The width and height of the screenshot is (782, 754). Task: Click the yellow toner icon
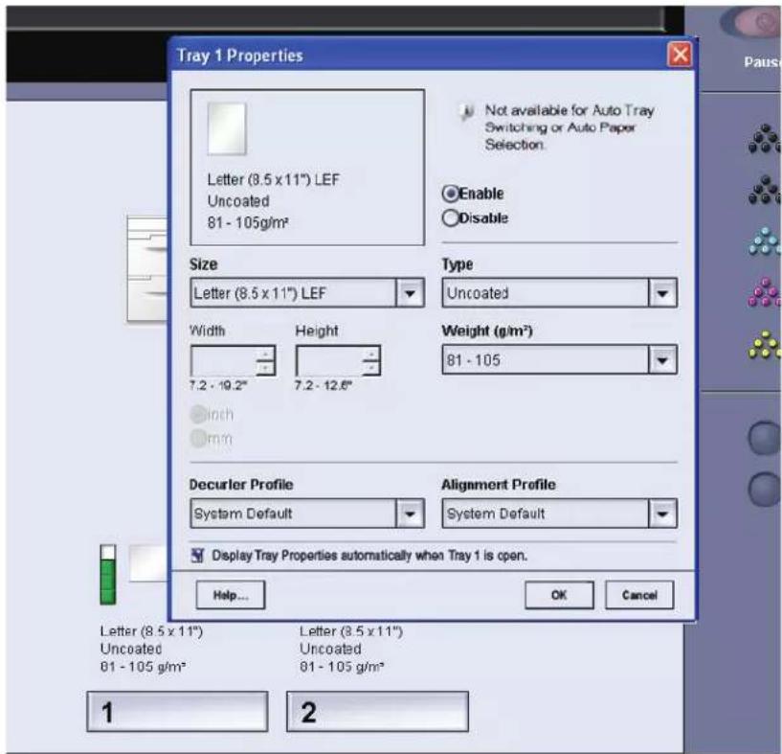(765, 345)
